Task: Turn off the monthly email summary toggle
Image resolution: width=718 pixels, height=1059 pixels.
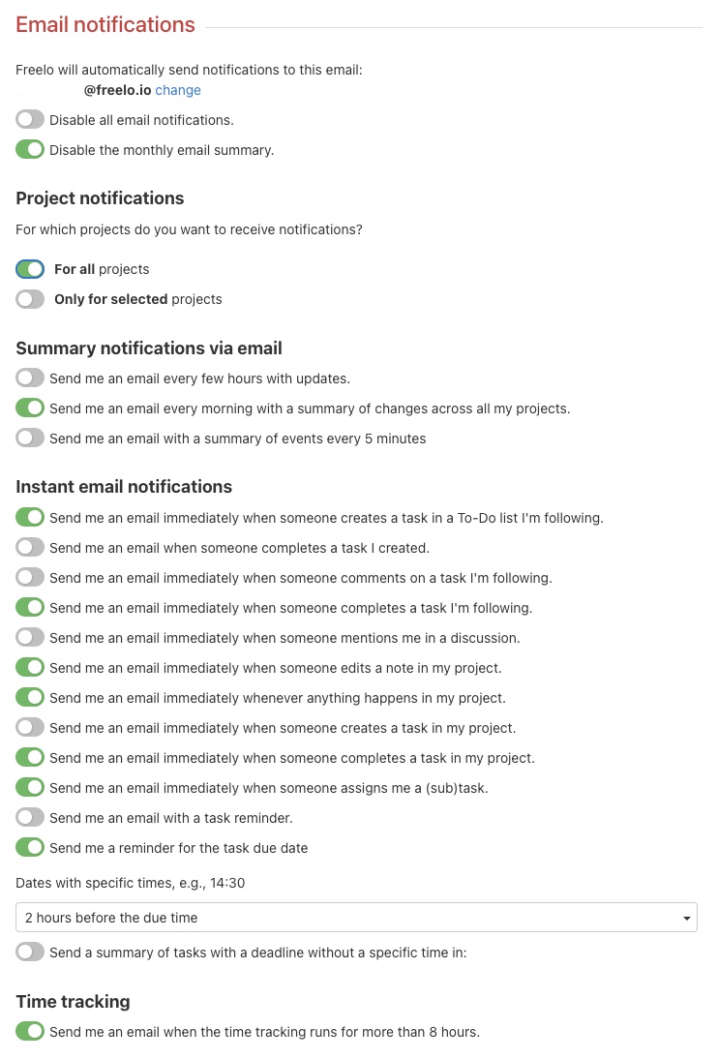Action: tap(30, 150)
